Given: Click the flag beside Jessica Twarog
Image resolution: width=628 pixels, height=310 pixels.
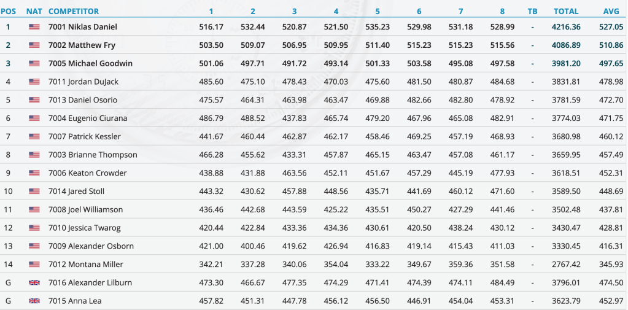Looking at the screenshot, I should 34,228.
